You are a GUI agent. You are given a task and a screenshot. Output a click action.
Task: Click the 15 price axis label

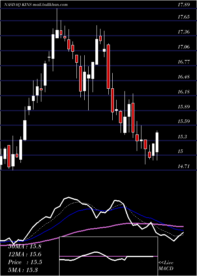(x=180, y=151)
